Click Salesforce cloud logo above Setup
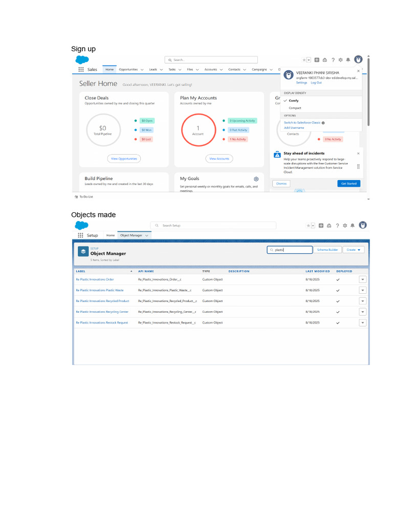This screenshot has height=525, width=393. click(x=81, y=226)
